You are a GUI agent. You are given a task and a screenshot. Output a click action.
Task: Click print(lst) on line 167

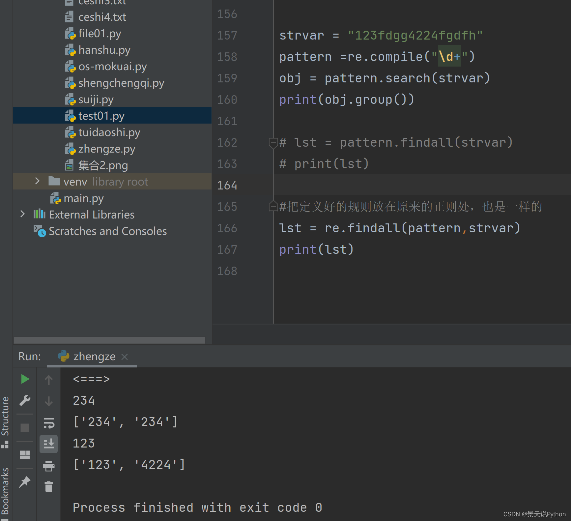(316, 249)
